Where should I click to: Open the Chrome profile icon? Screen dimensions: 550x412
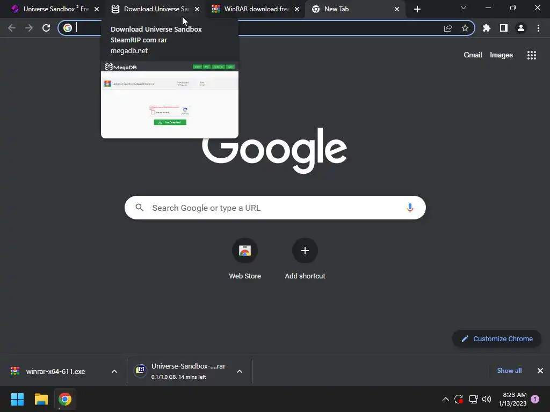click(521, 28)
